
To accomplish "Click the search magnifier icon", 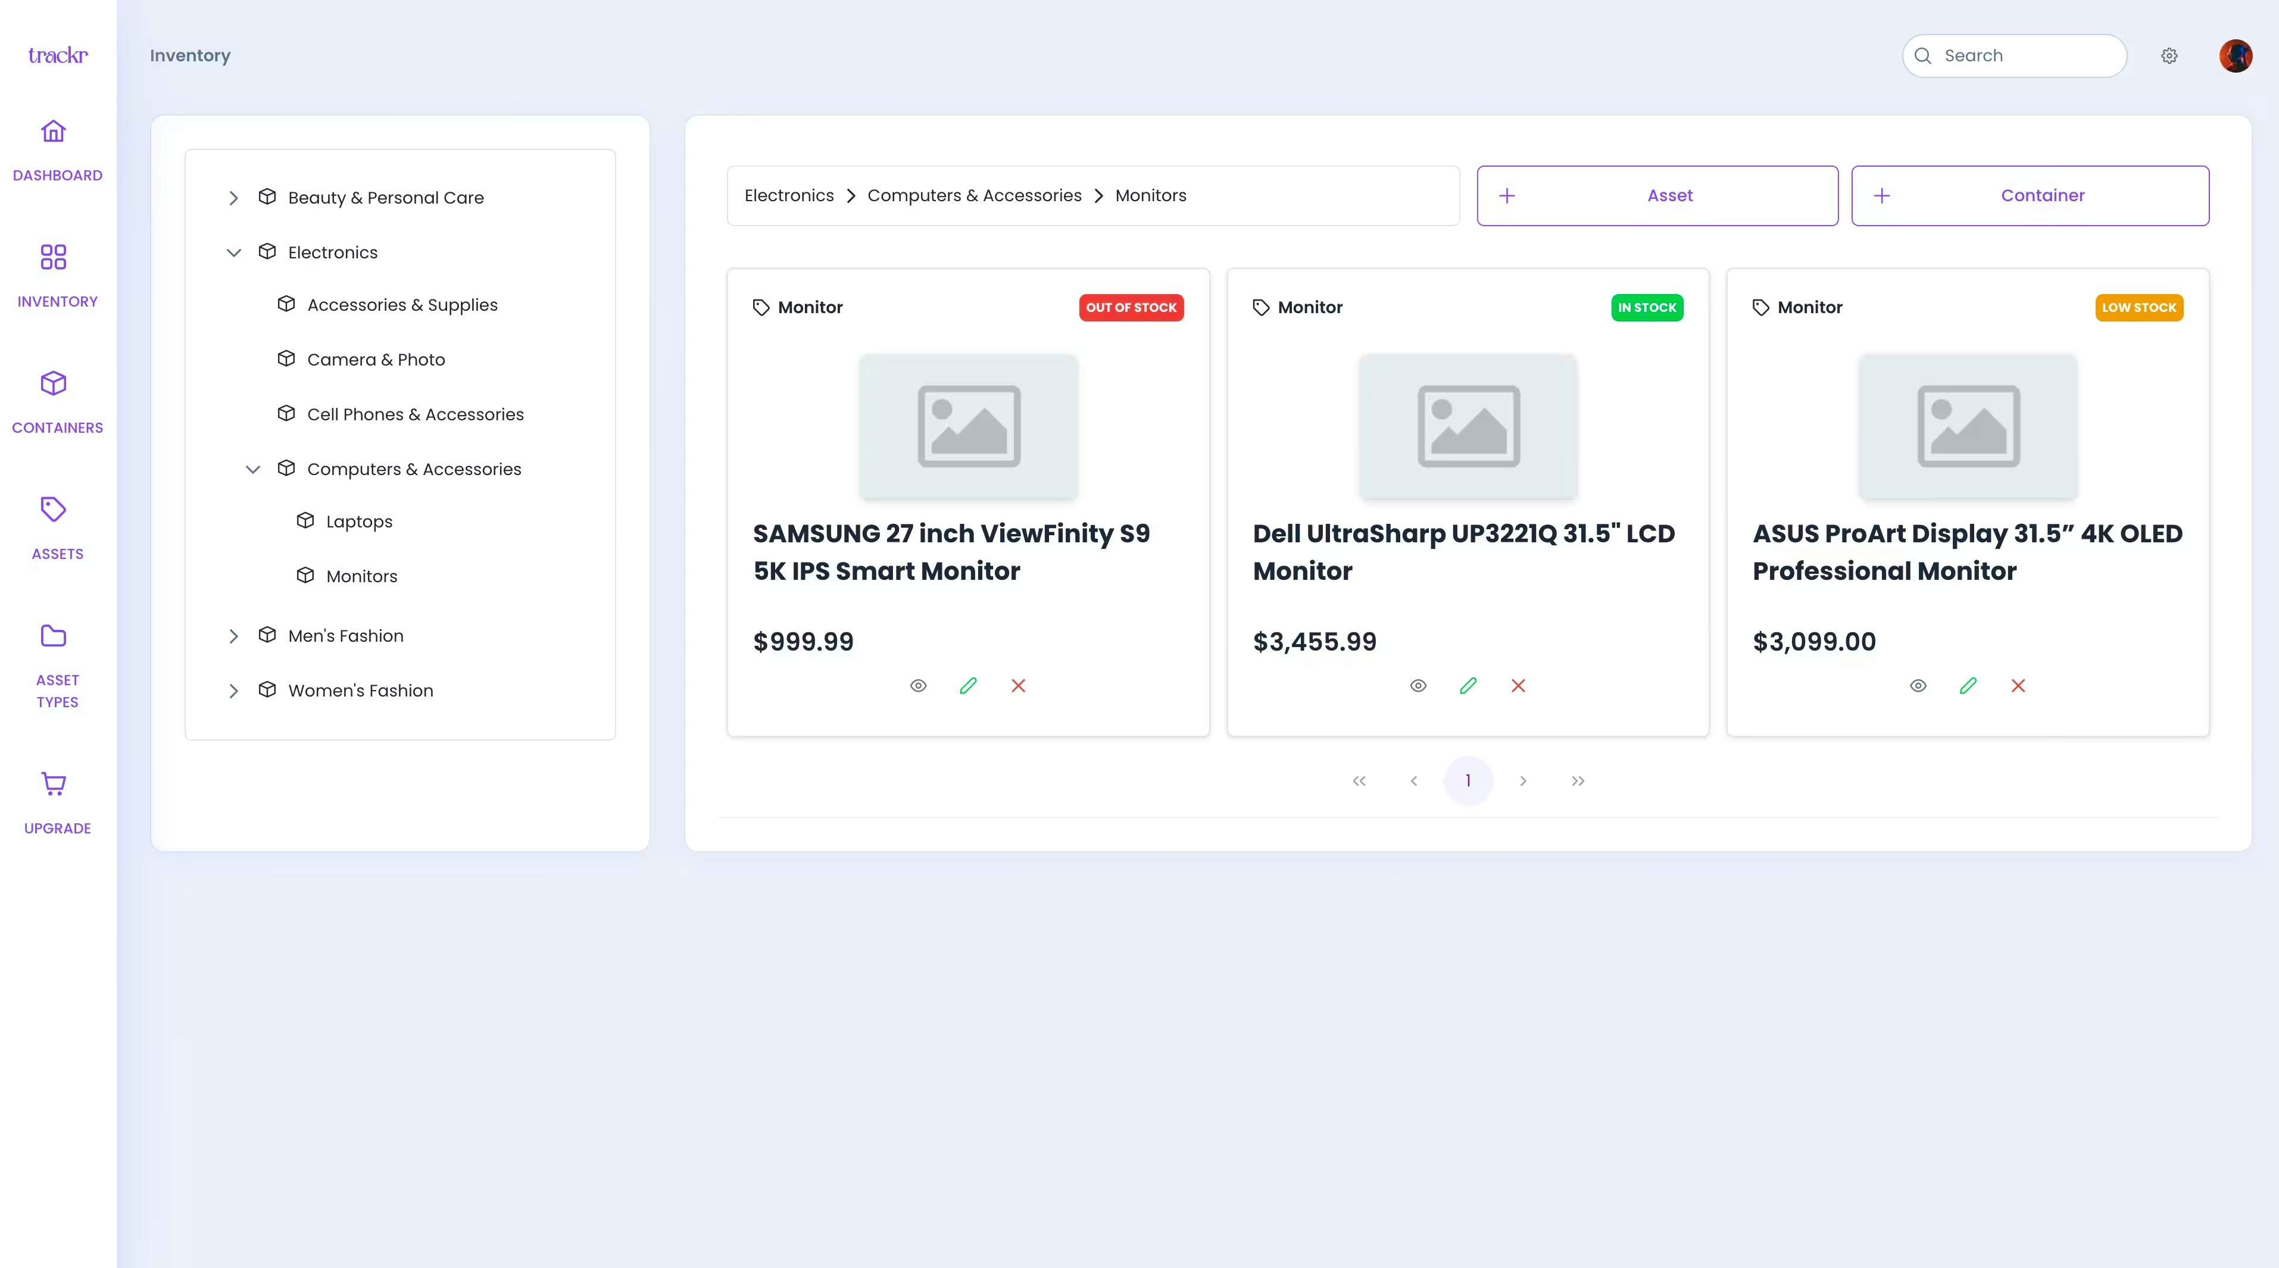I will coord(1924,56).
